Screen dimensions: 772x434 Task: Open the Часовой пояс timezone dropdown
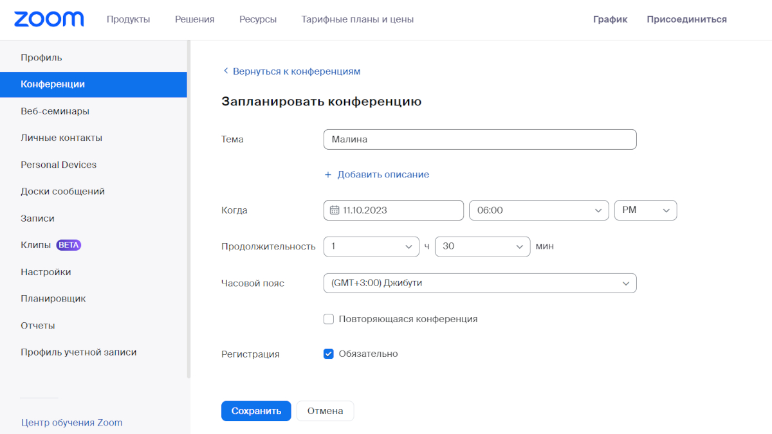point(479,283)
